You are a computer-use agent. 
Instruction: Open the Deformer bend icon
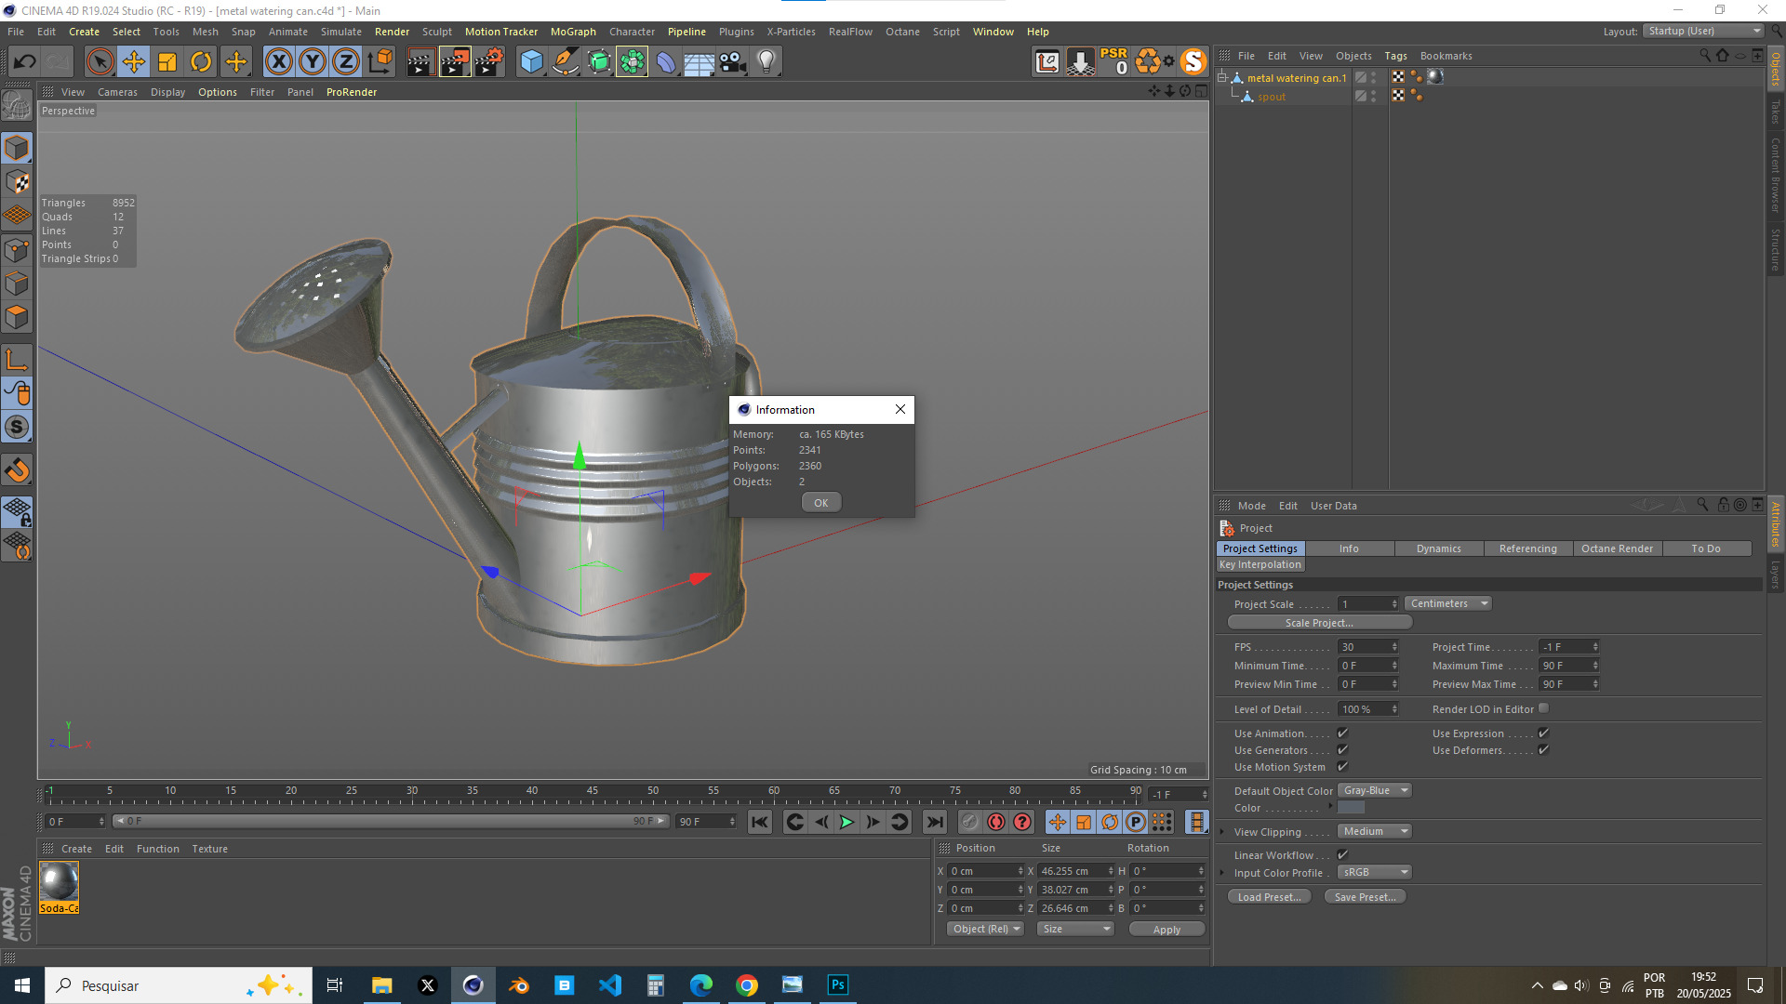[x=666, y=62]
